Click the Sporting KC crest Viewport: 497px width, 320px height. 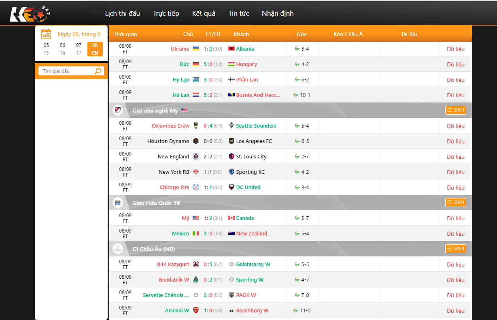232,172
